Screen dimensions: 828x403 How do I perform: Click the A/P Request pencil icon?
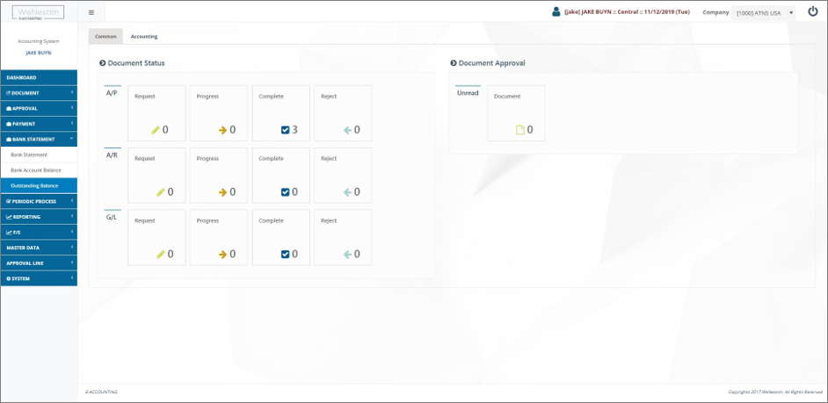click(156, 130)
